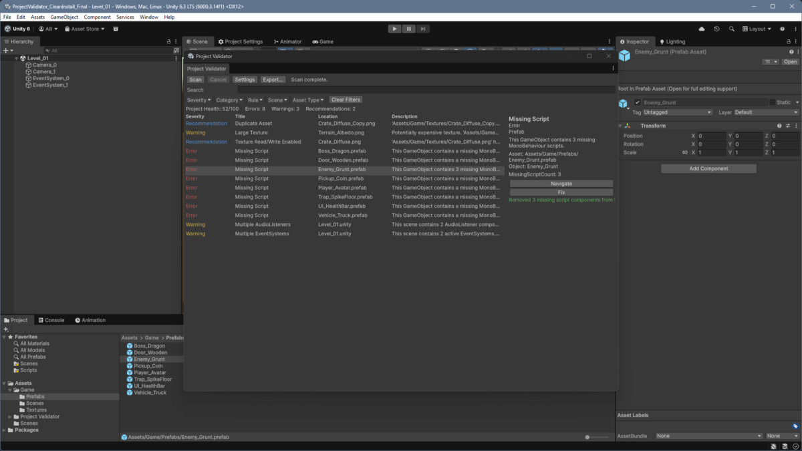Open the Asset Type filter dropdown

pyautogui.click(x=308, y=100)
